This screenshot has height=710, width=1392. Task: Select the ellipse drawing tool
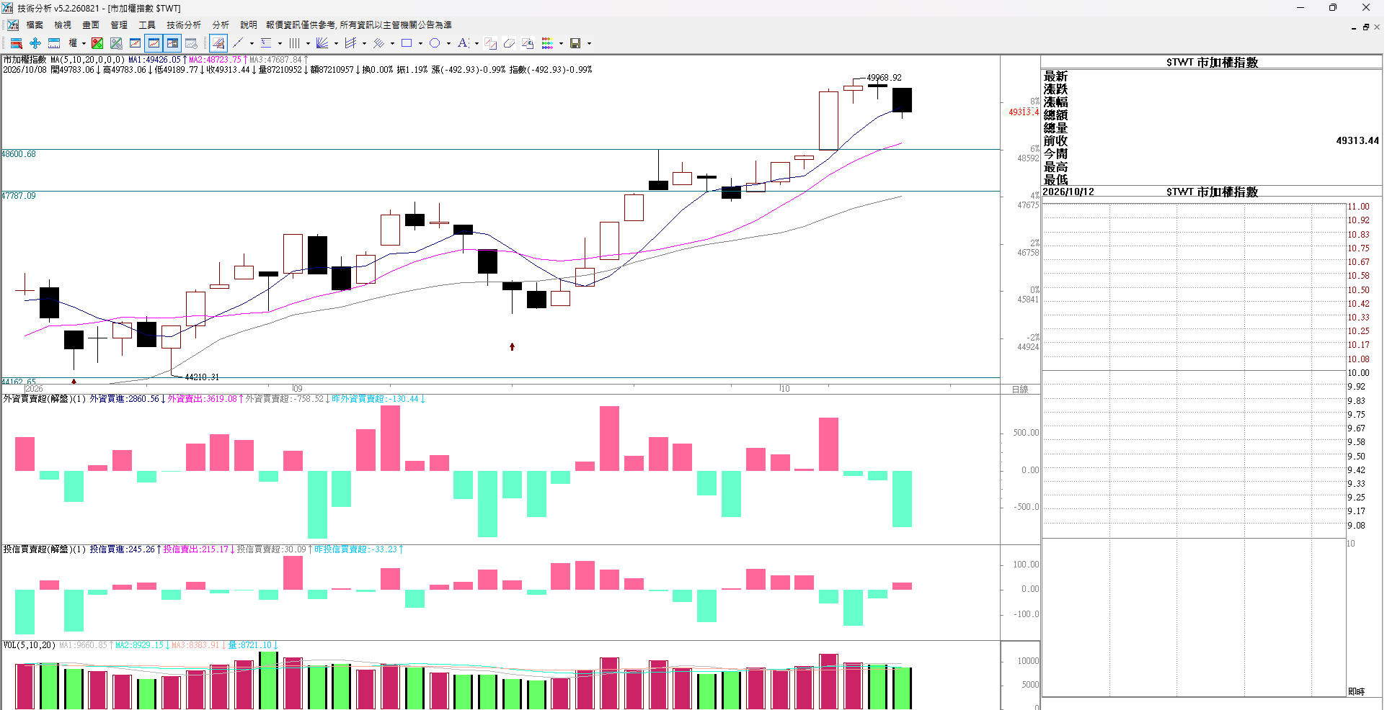tap(435, 43)
